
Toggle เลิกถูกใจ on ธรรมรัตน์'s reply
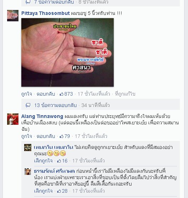43,191
